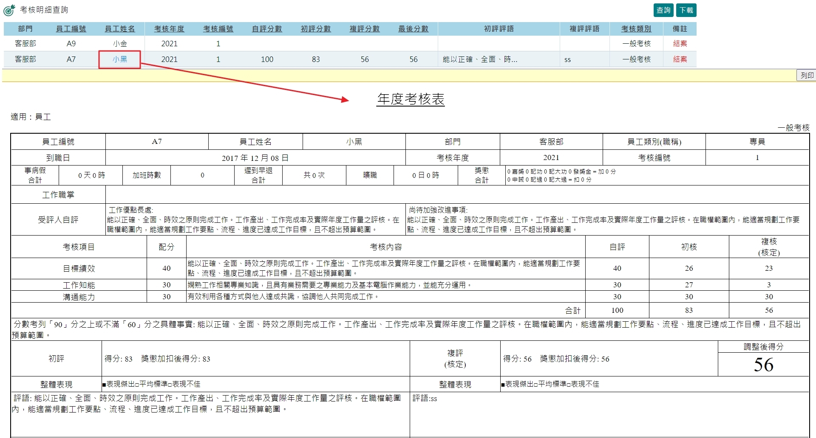Sort the table by 初評分數 column

tap(315, 29)
